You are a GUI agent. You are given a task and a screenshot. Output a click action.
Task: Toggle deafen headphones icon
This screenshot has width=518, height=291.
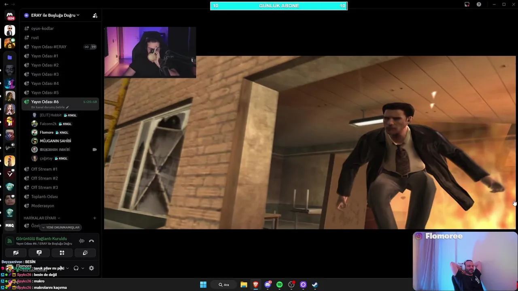point(76,268)
